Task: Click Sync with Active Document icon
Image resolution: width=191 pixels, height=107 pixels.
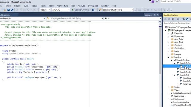Action: 184,19
